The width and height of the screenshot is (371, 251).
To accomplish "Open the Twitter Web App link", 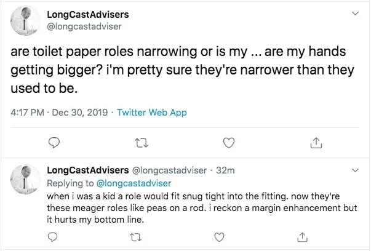I will tap(151, 113).
